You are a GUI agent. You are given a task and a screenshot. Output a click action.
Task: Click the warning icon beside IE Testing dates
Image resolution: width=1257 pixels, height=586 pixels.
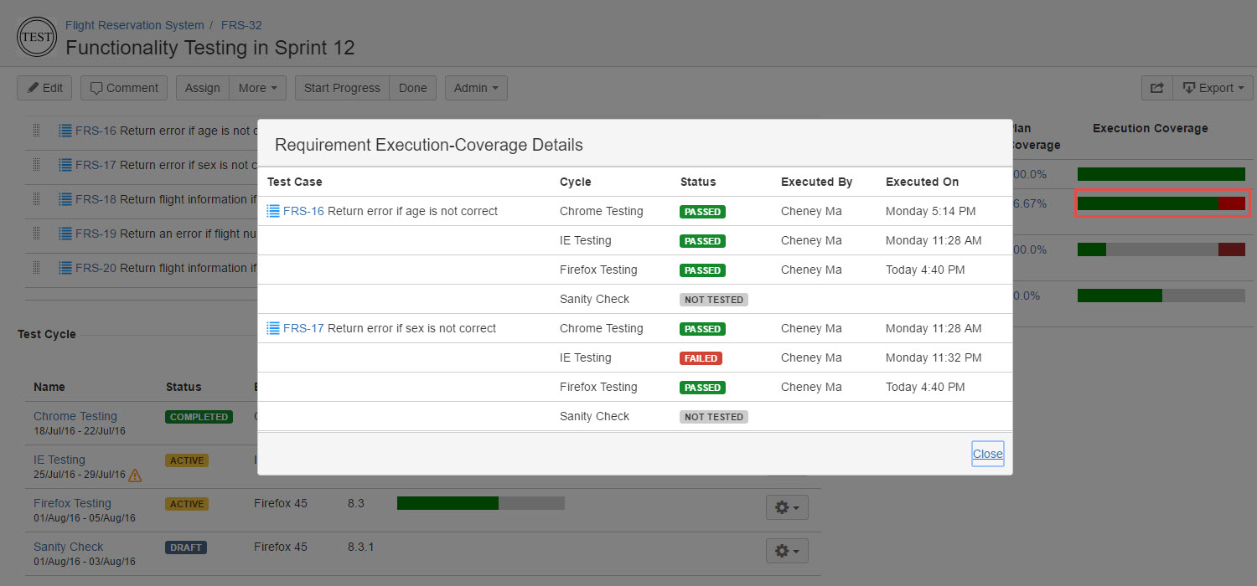(134, 475)
